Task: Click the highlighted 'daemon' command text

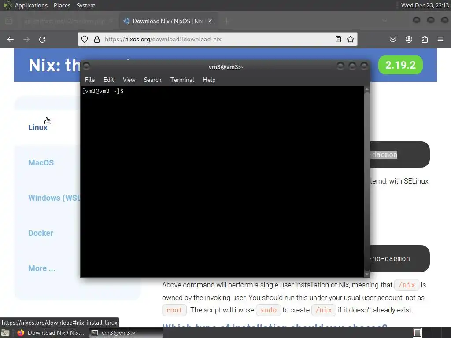Action: 384,154
